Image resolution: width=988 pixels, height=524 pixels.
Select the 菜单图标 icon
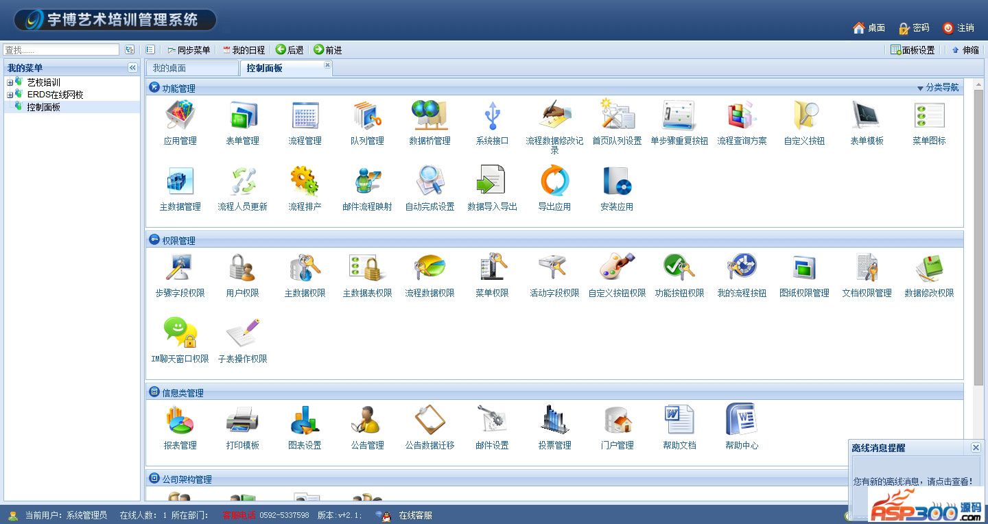(930, 115)
